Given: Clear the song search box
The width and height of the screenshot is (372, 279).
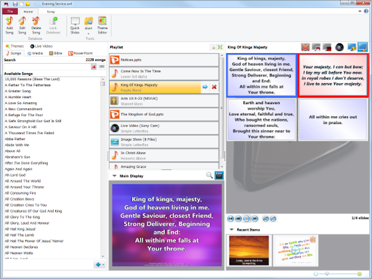Looking at the screenshot, I should tap(94, 67).
